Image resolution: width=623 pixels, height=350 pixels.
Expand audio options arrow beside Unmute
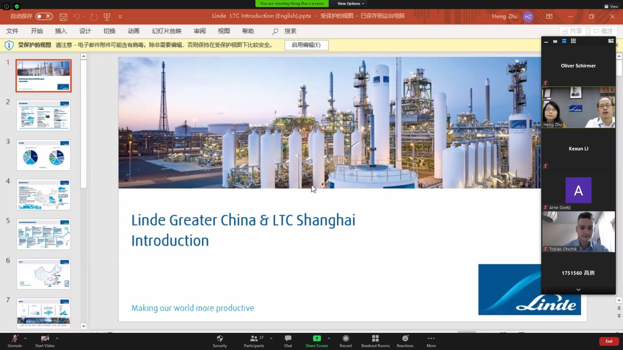point(25,338)
